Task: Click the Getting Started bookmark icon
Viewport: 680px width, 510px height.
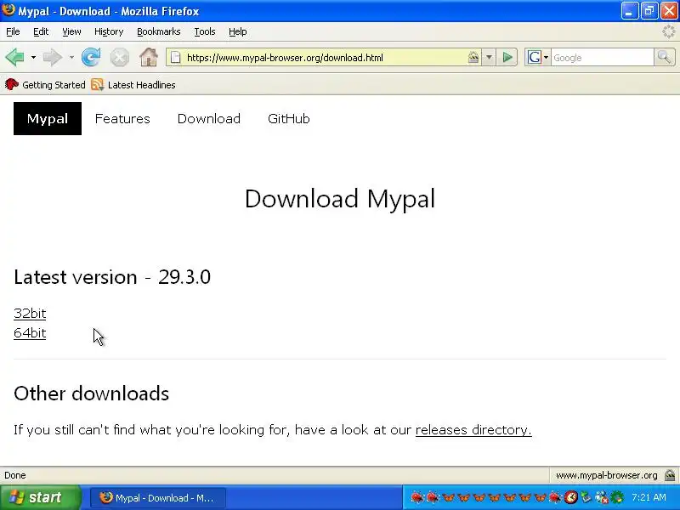Action: [x=12, y=84]
